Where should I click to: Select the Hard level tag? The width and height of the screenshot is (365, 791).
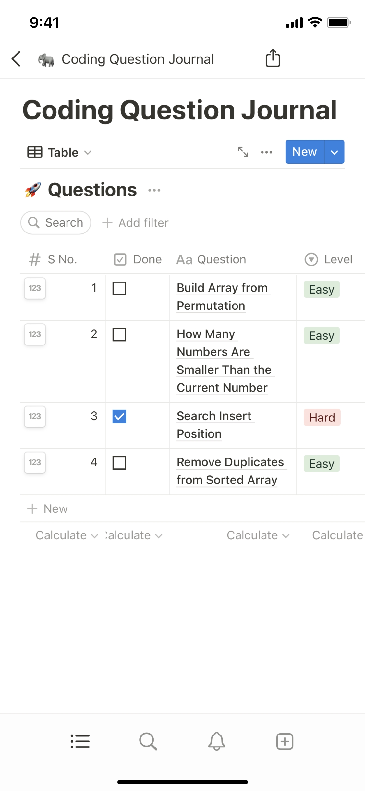point(322,418)
